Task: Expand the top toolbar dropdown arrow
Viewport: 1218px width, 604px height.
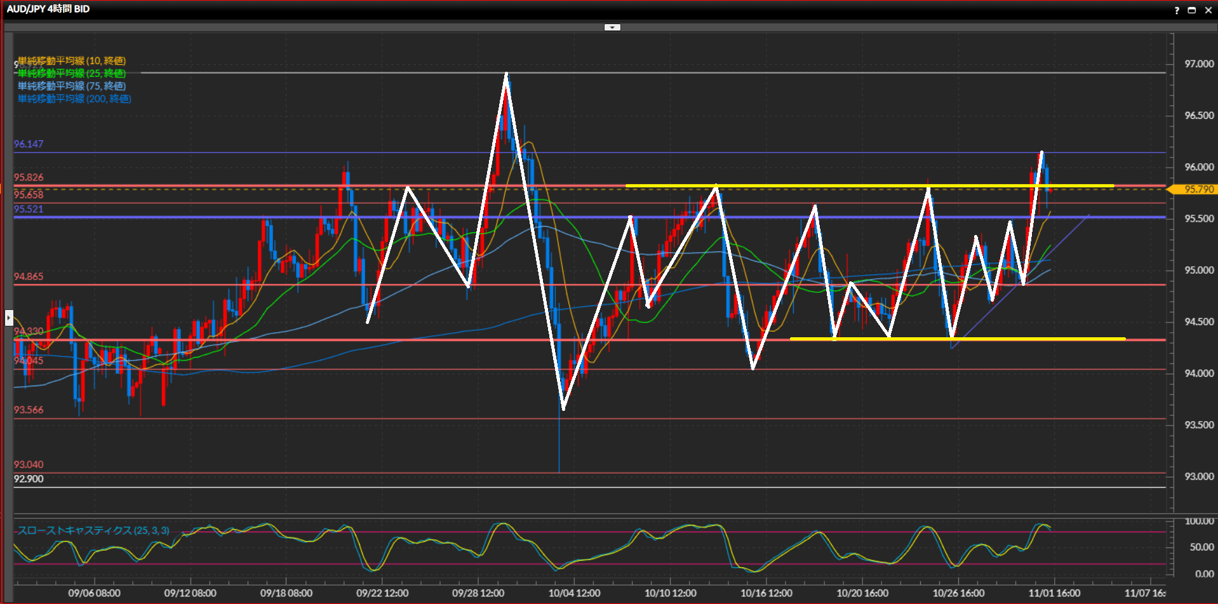Action: coord(612,27)
